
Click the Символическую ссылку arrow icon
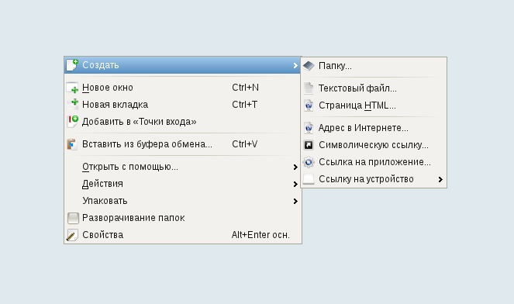pyautogui.click(x=309, y=145)
